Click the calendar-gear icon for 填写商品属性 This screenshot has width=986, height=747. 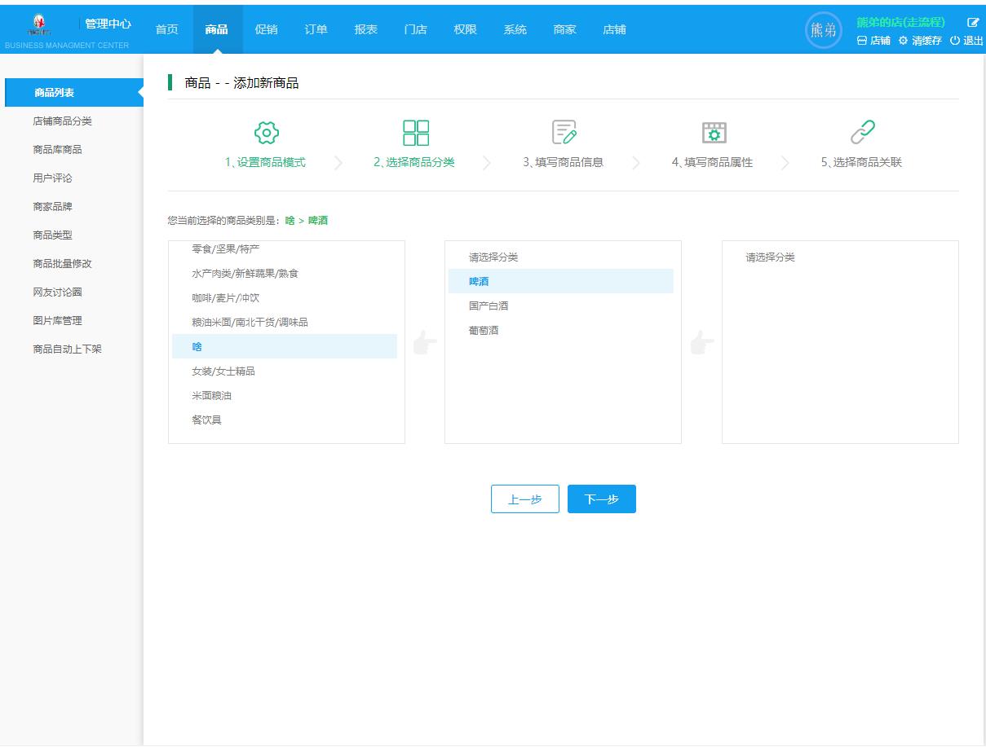(714, 132)
